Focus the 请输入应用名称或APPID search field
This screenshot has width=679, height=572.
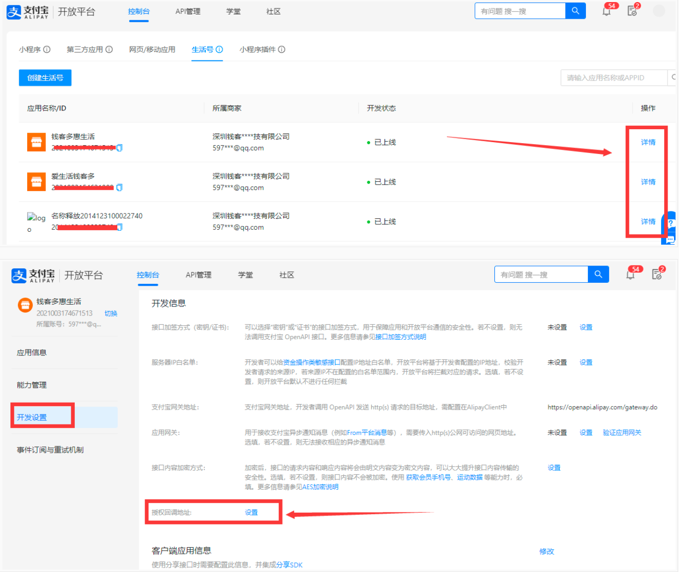click(614, 78)
